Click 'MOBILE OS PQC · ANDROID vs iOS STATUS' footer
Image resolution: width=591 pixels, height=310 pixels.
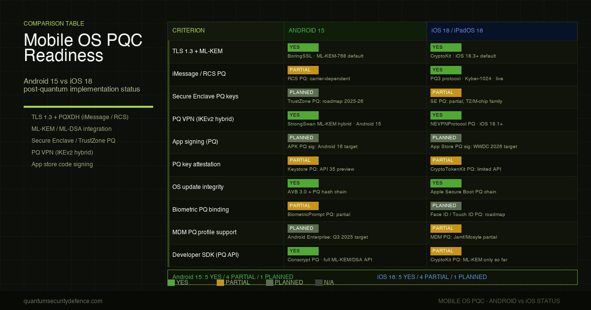[x=499, y=301]
